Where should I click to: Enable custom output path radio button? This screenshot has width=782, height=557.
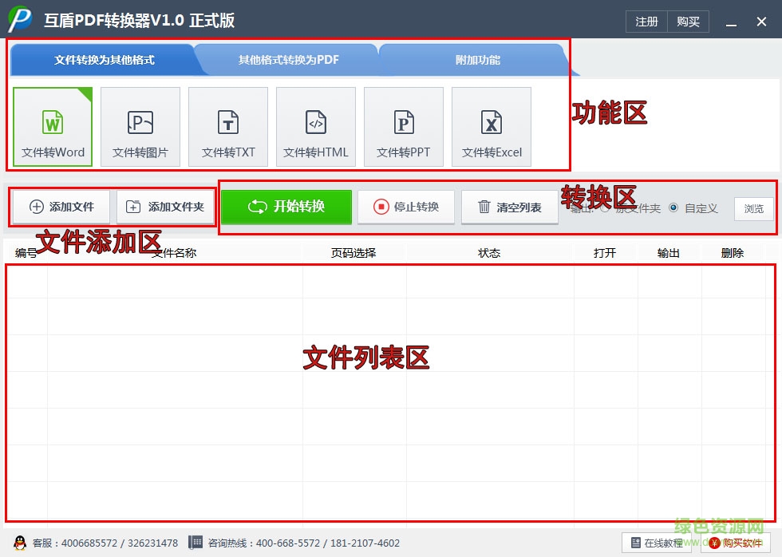pos(674,209)
